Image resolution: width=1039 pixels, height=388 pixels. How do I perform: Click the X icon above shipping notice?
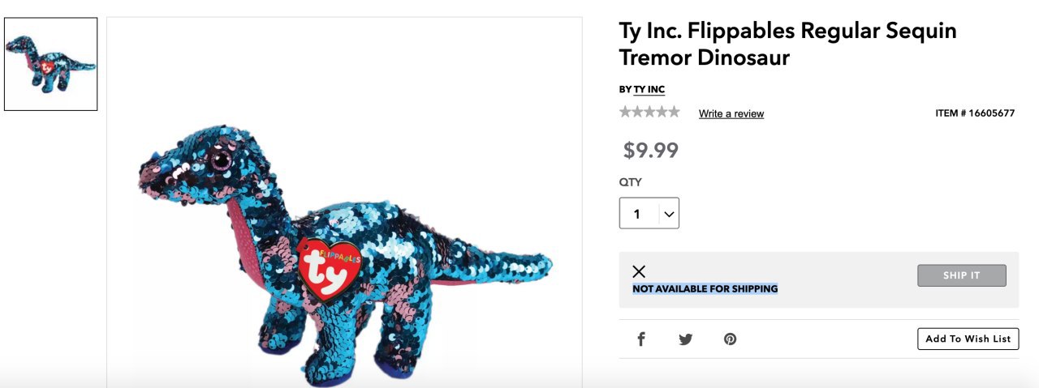tap(639, 271)
